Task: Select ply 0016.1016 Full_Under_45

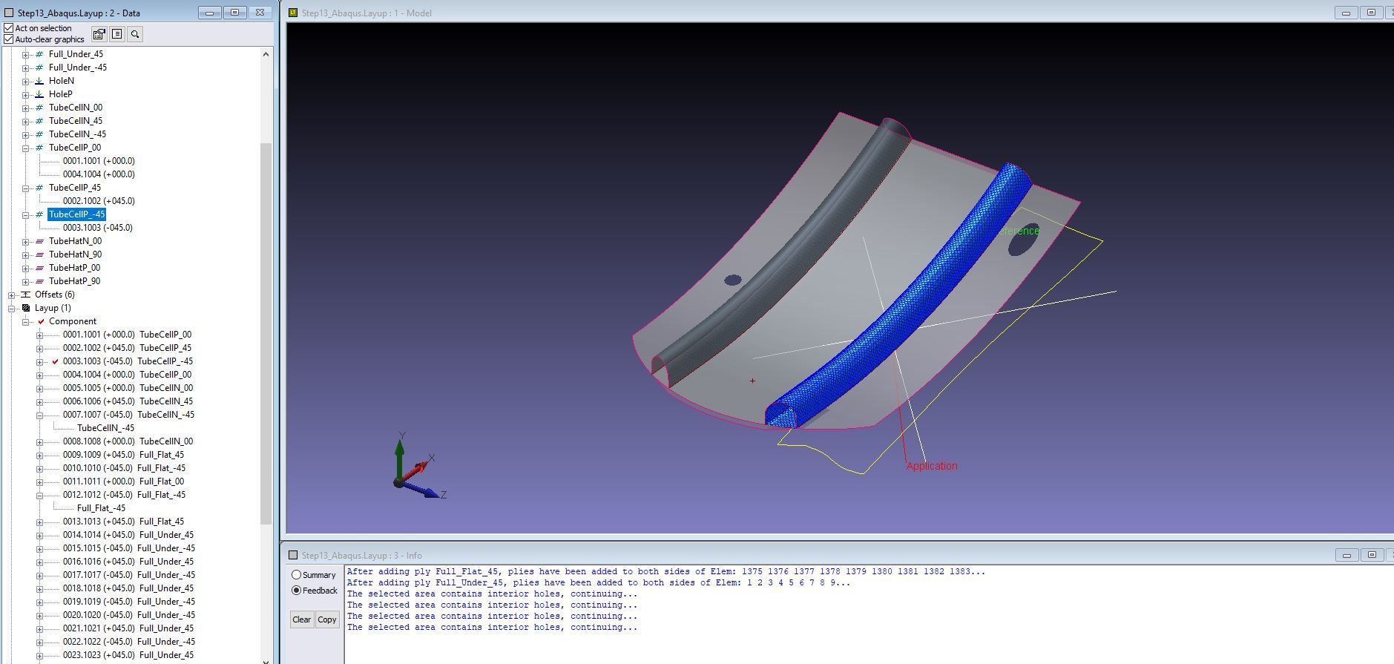Action: coord(128,562)
